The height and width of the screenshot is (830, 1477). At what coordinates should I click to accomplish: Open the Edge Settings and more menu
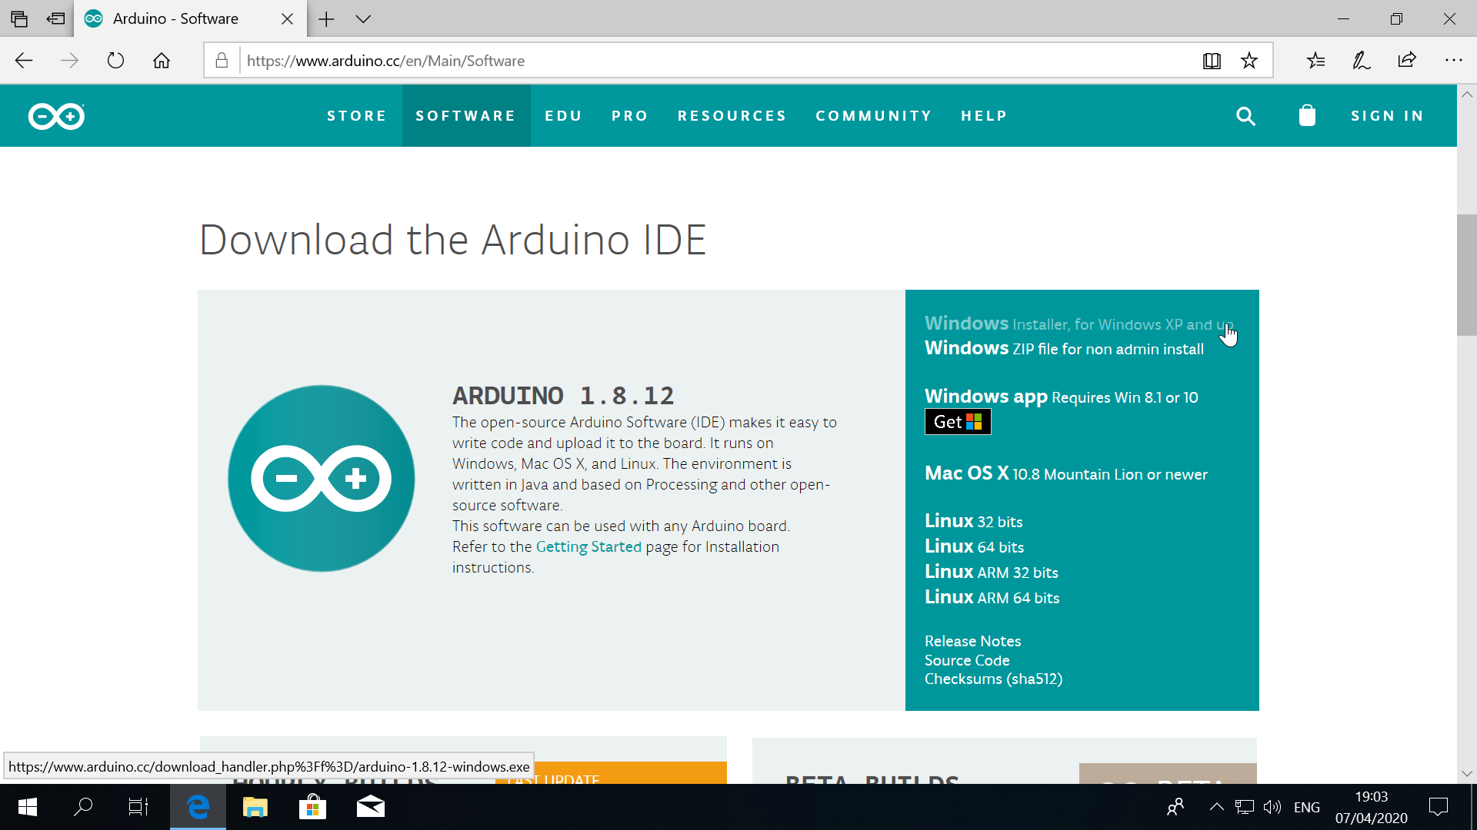click(x=1453, y=61)
